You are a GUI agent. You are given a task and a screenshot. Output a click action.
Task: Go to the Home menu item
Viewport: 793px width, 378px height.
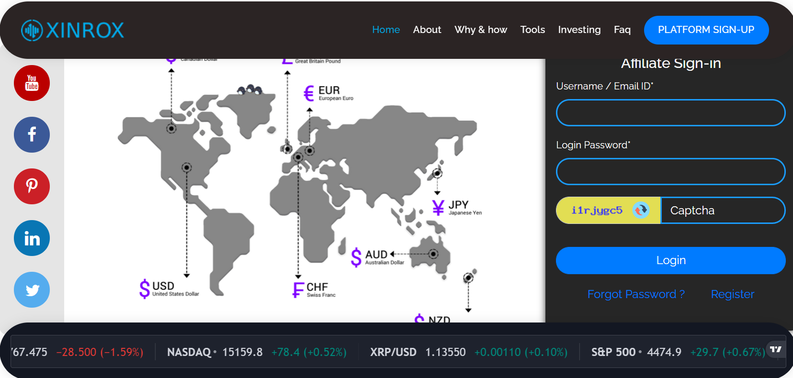click(x=386, y=30)
